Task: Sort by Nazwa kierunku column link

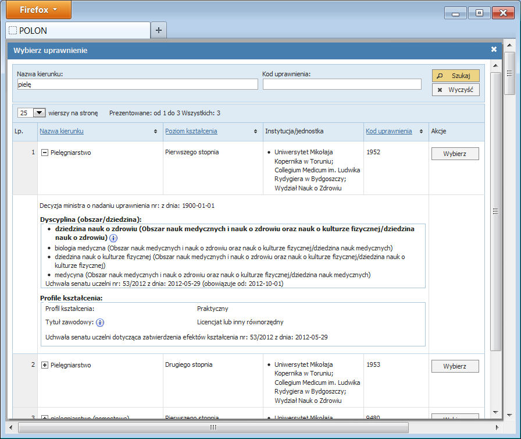Action: [62, 131]
